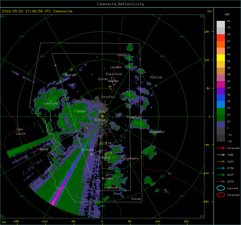Select the Vulcan label
Viewport: 241px width, 225px height.
coord(136,199)
